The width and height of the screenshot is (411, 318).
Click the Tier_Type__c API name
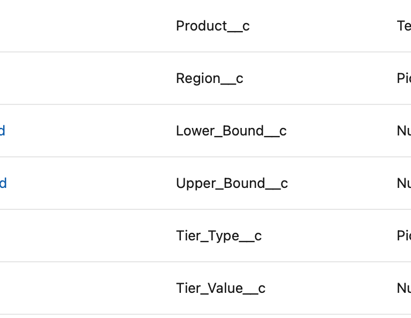pyautogui.click(x=218, y=236)
